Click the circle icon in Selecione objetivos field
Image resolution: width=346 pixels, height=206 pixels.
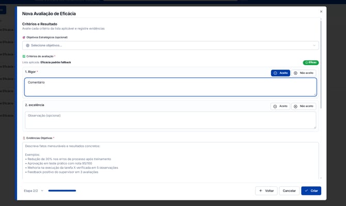tap(27, 45)
